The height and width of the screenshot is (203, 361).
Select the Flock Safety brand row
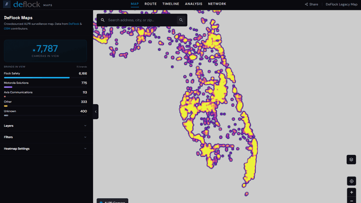click(x=46, y=75)
